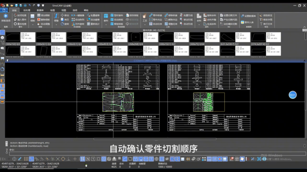Screen dimensions: 307x172
Task: Click the 移动引线 move lead-in tool
Action: [186, 20]
